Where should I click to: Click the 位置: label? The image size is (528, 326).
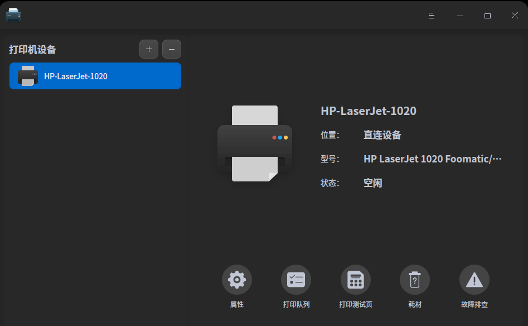pos(330,135)
